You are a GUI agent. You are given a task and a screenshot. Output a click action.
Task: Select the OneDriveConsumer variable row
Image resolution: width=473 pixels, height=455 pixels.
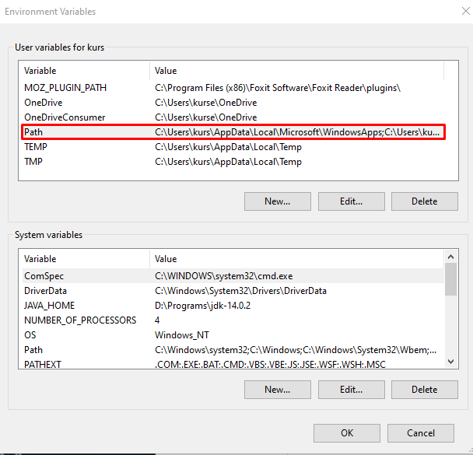coord(233,117)
